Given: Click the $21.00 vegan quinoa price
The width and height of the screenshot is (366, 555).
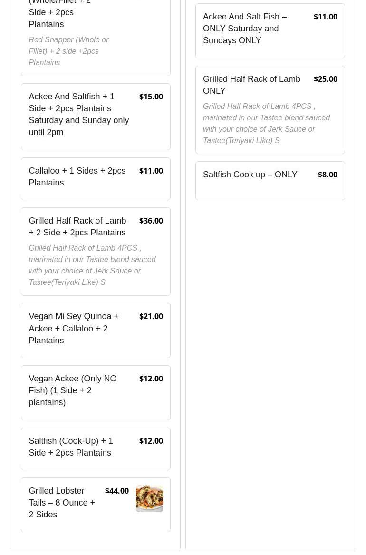Looking at the screenshot, I should tap(151, 316).
